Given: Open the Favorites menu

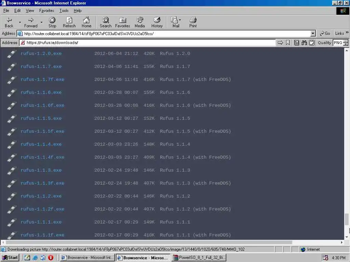Looking at the screenshot, I should [x=46, y=11].
